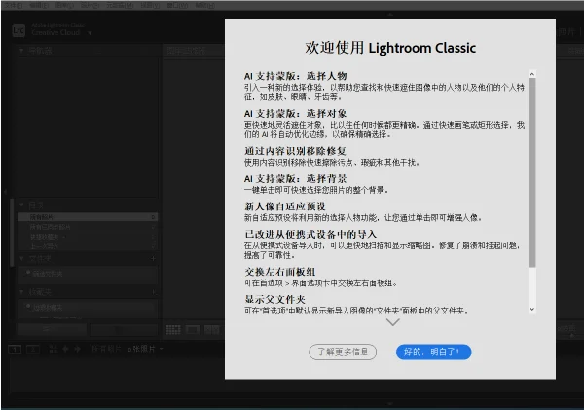Click the 所有照片 label in the filmstrip bar
The height and width of the screenshot is (410, 584).
[106, 349]
